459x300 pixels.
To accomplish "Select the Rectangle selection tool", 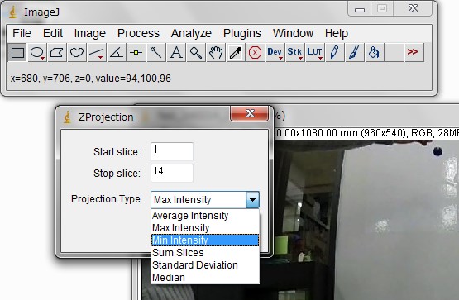I will click(17, 53).
